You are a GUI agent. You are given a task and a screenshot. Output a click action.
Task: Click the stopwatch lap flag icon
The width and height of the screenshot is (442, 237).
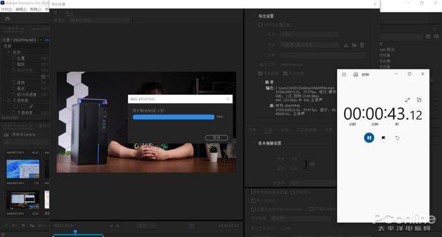coord(383,138)
